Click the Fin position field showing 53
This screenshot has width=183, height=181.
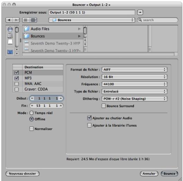(46, 106)
